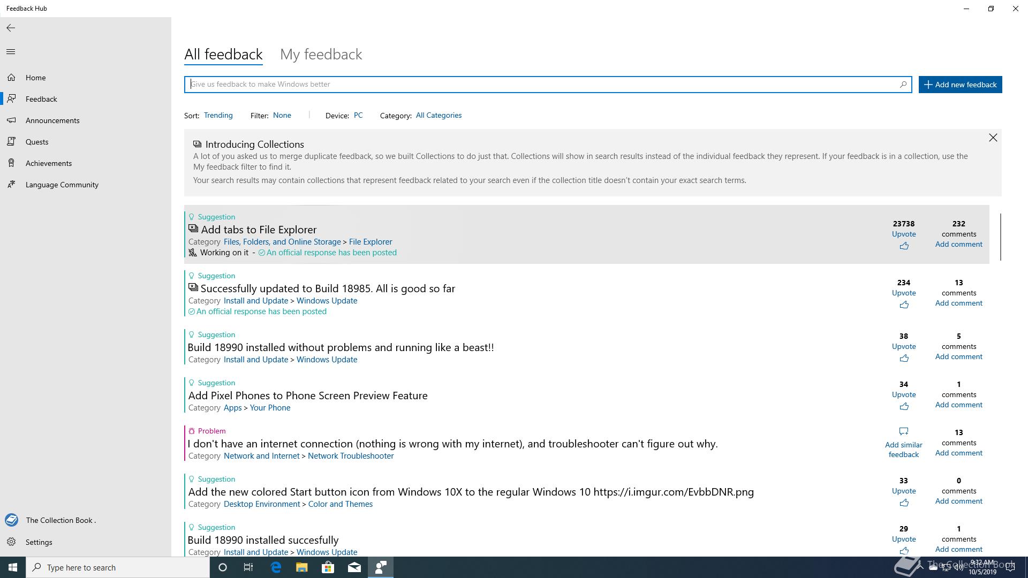Toggle the hamburger navigation menu
The height and width of the screenshot is (578, 1028).
point(11,52)
